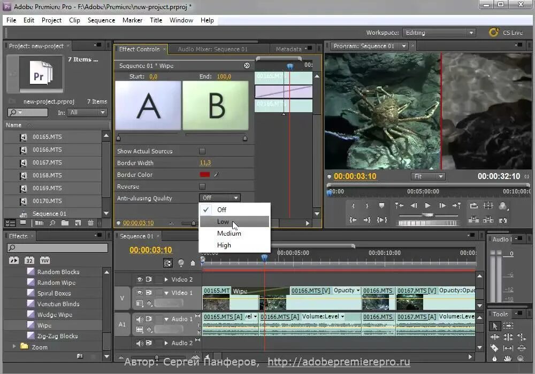
Task: Toggle Video 1 track visibility eye
Action: (140, 293)
